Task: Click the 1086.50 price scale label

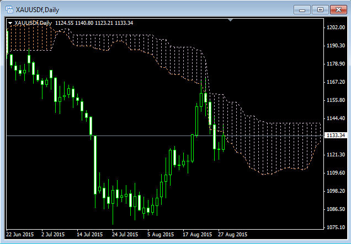Action: point(336,209)
